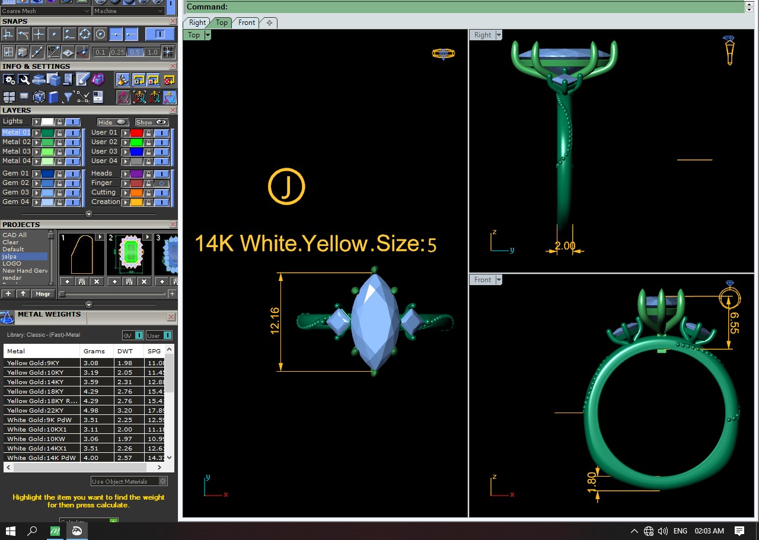Click the funnel filter icon

coord(68,97)
